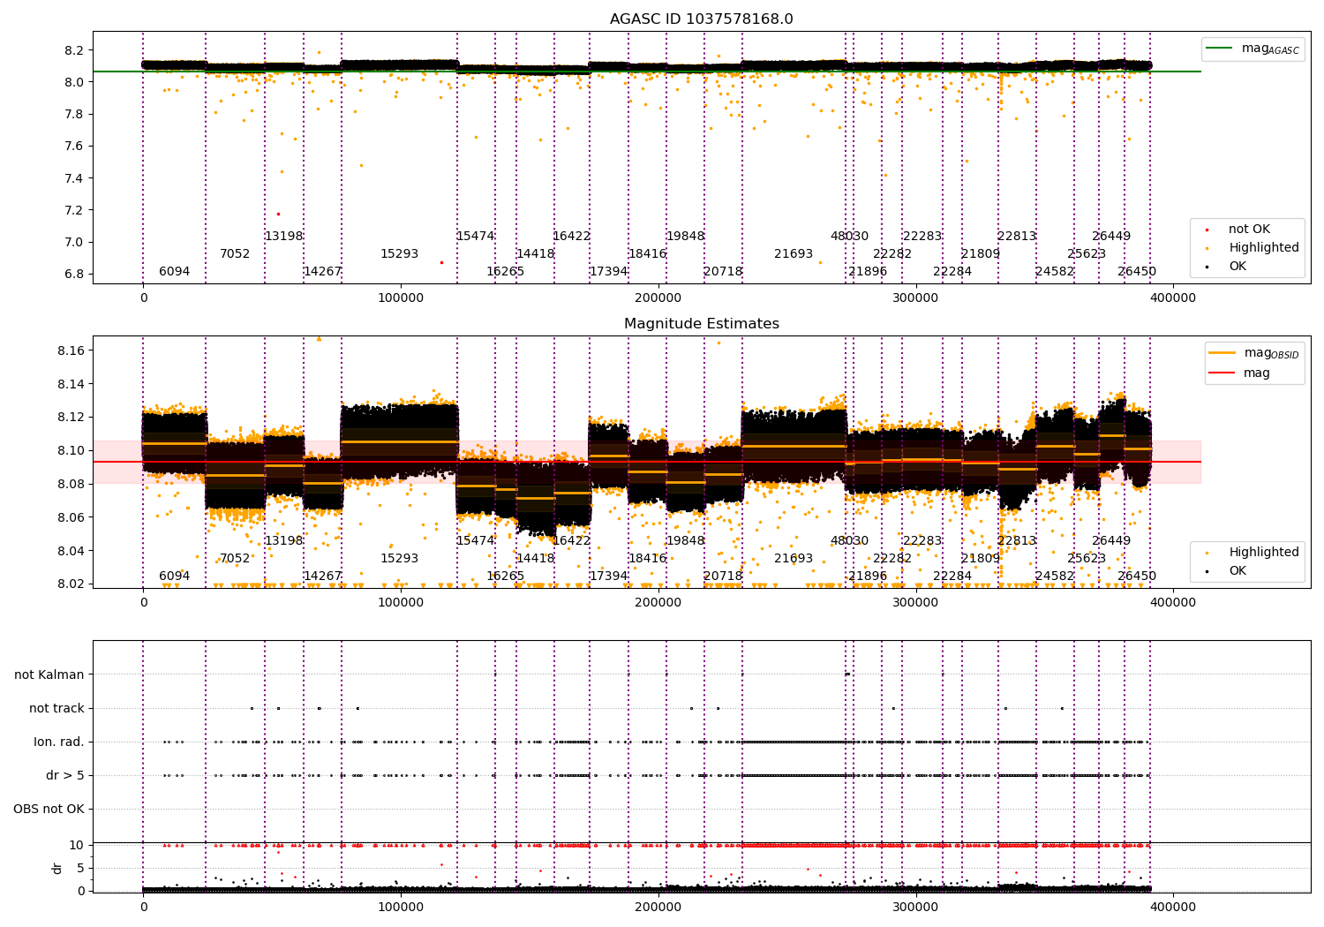
Task: Select 'Highlighted' in the middle panel legend
Action: (x=1263, y=553)
